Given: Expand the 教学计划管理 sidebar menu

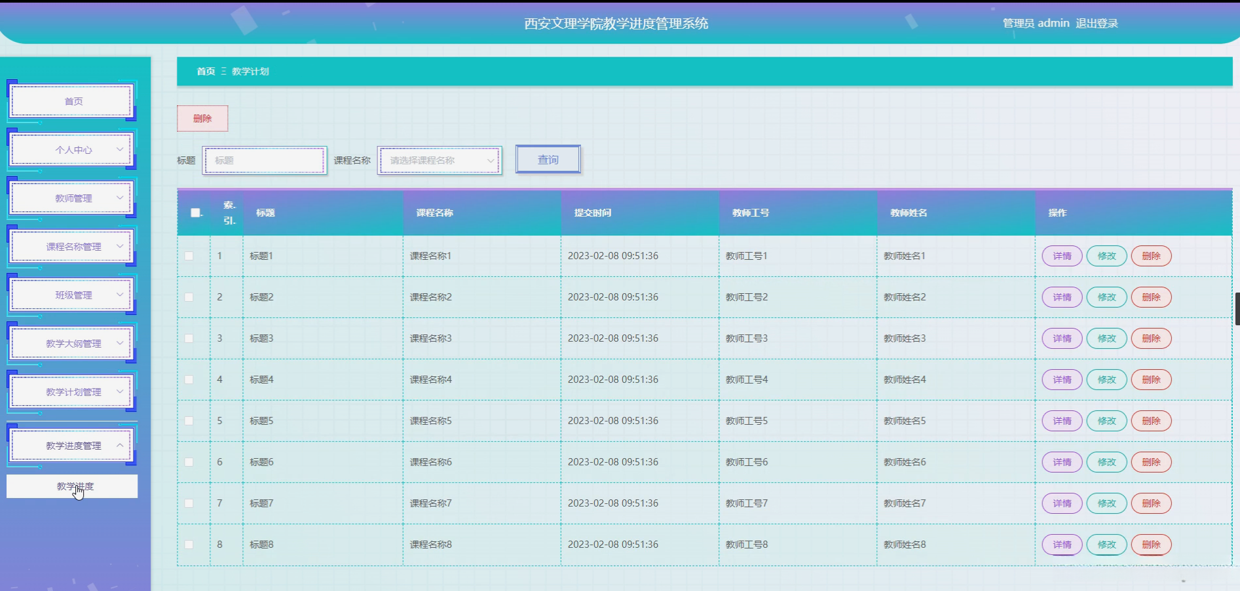Looking at the screenshot, I should [72, 392].
